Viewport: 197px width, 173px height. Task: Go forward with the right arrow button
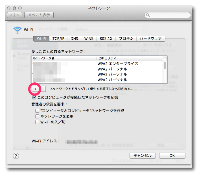[18, 15]
